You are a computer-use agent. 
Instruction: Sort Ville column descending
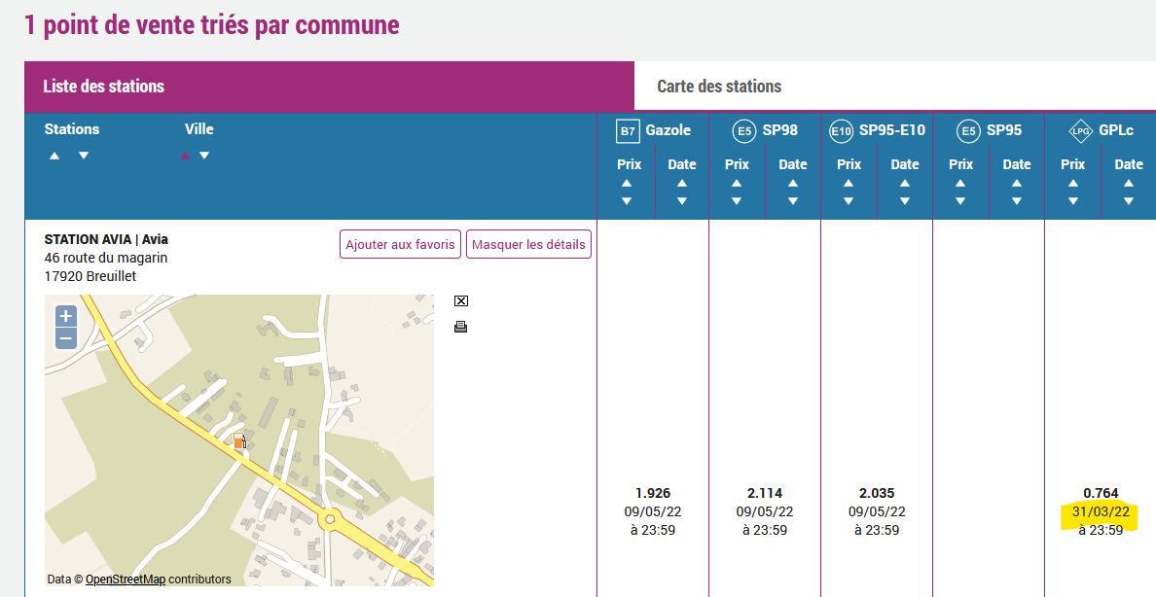(204, 156)
